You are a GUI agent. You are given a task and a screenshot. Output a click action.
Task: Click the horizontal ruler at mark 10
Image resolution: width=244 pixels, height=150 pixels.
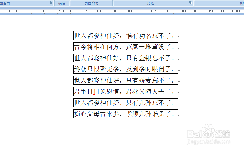pyautogui.click(x=60, y=11)
